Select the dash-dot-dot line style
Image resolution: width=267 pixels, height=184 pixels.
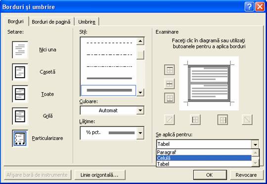click(109, 66)
